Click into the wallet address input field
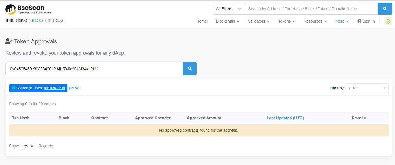 (94, 69)
